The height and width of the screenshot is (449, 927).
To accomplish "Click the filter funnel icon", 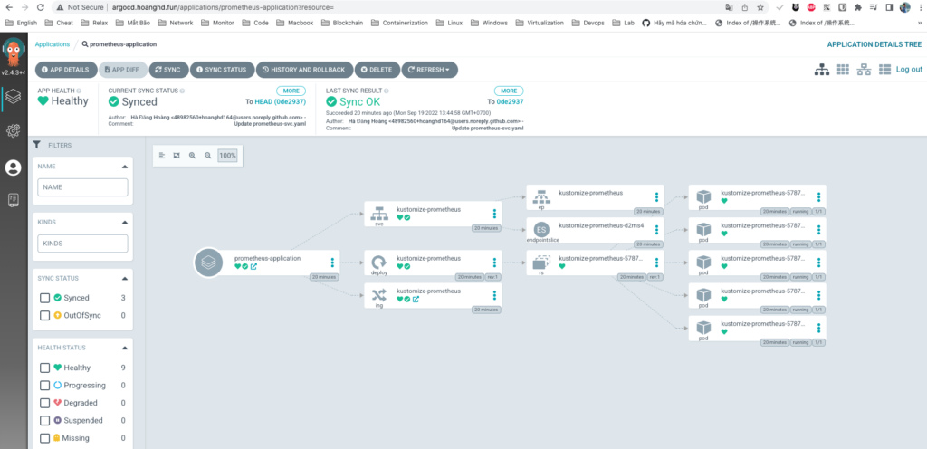I will [36, 145].
